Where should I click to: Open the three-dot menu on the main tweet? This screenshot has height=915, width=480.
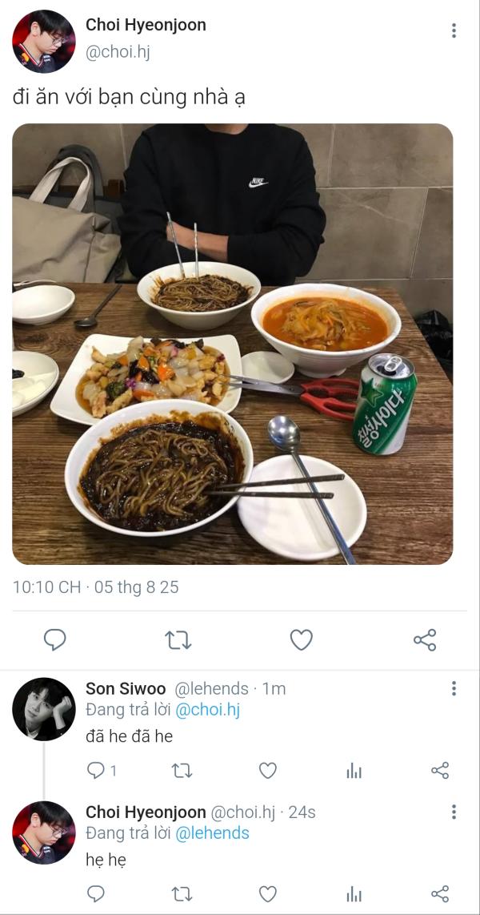pyautogui.click(x=454, y=31)
